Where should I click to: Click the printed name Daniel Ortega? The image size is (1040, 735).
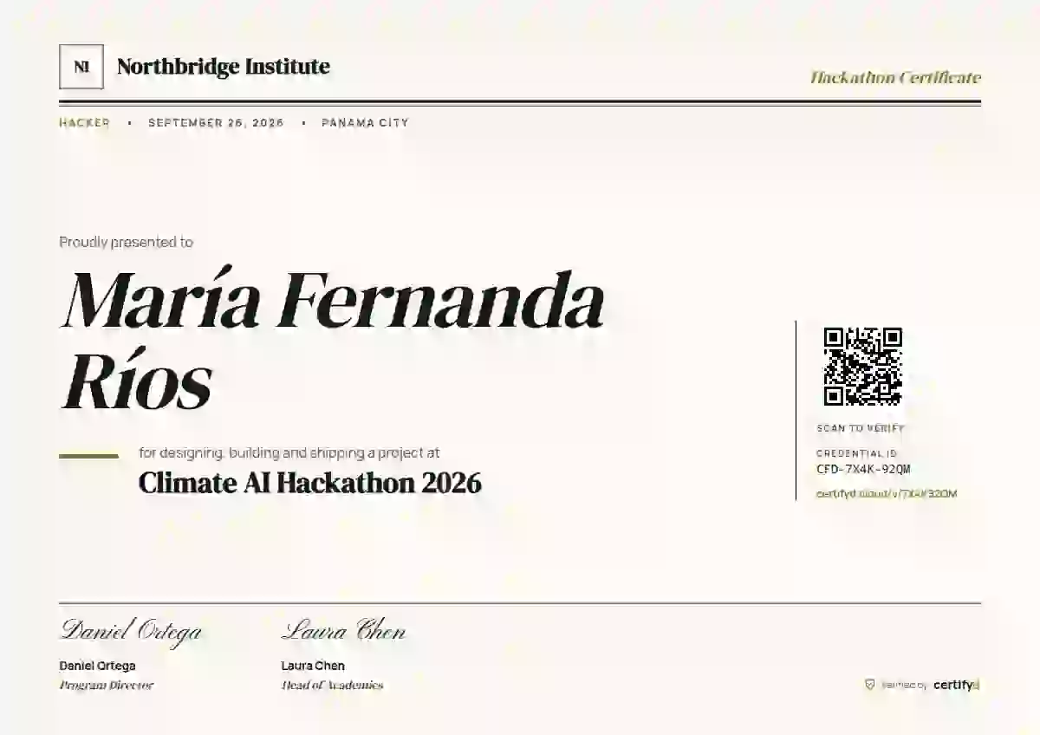click(97, 666)
